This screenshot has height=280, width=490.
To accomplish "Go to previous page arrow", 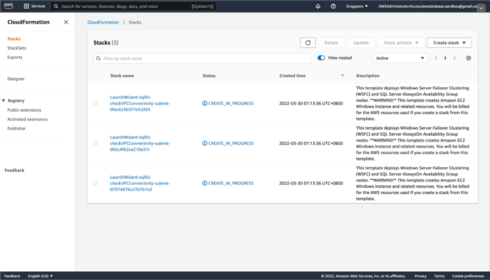I will tap(436, 58).
